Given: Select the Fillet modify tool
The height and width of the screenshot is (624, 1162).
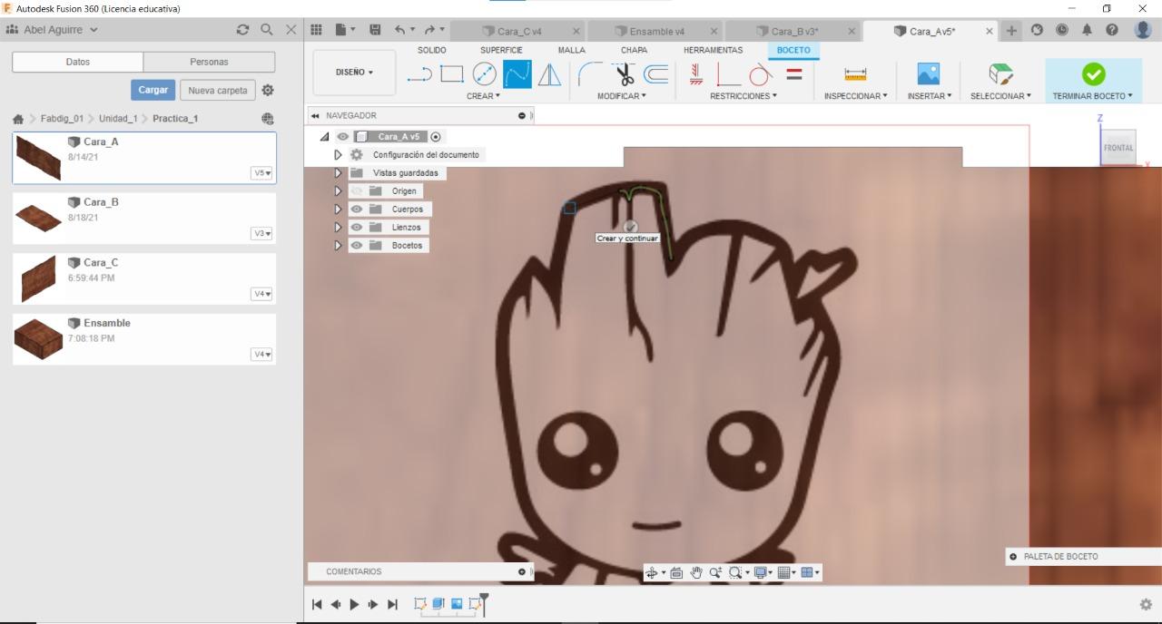Looking at the screenshot, I should pos(590,74).
